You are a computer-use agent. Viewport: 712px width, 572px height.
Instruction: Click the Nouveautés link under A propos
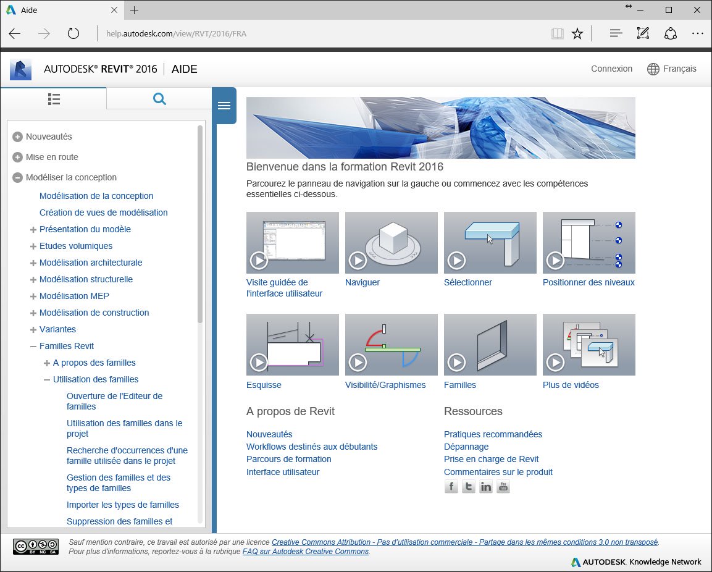(269, 434)
